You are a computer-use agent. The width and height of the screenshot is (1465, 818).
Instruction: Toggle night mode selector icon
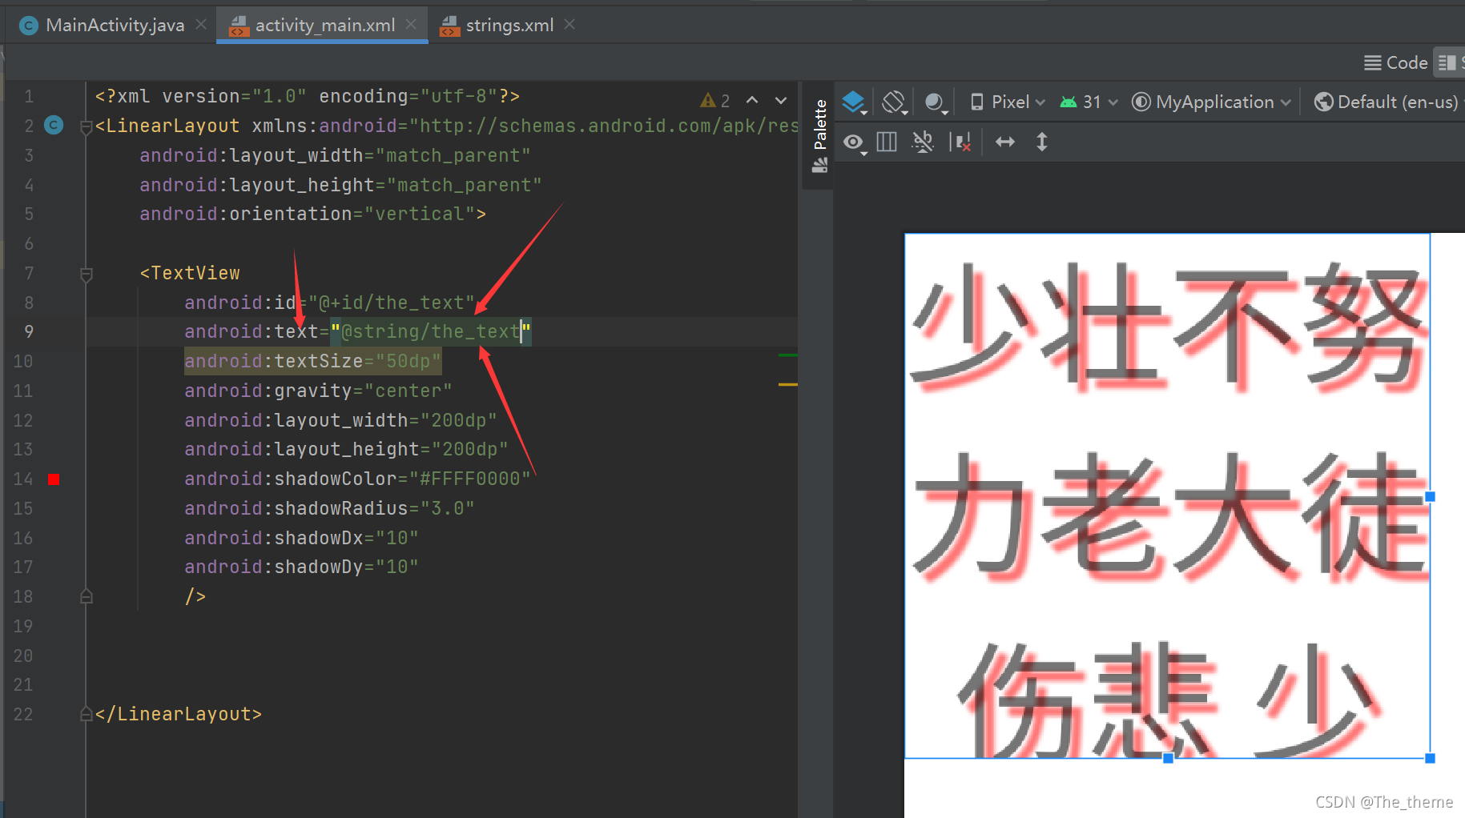(x=936, y=102)
